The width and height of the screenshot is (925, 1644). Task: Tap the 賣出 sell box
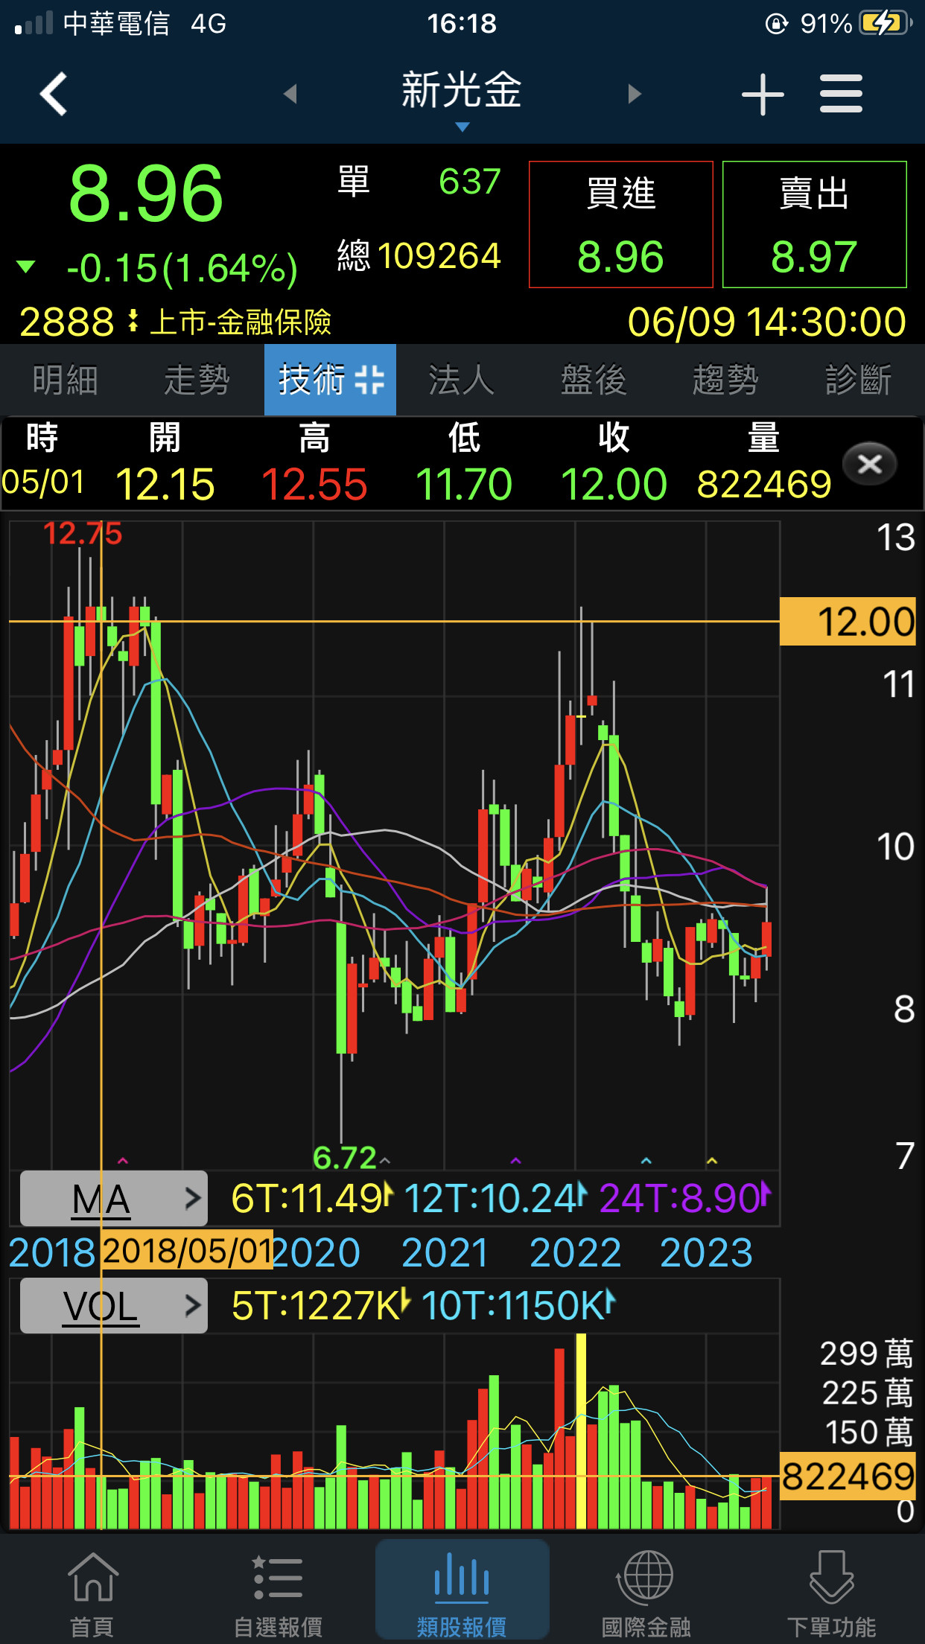(x=815, y=224)
